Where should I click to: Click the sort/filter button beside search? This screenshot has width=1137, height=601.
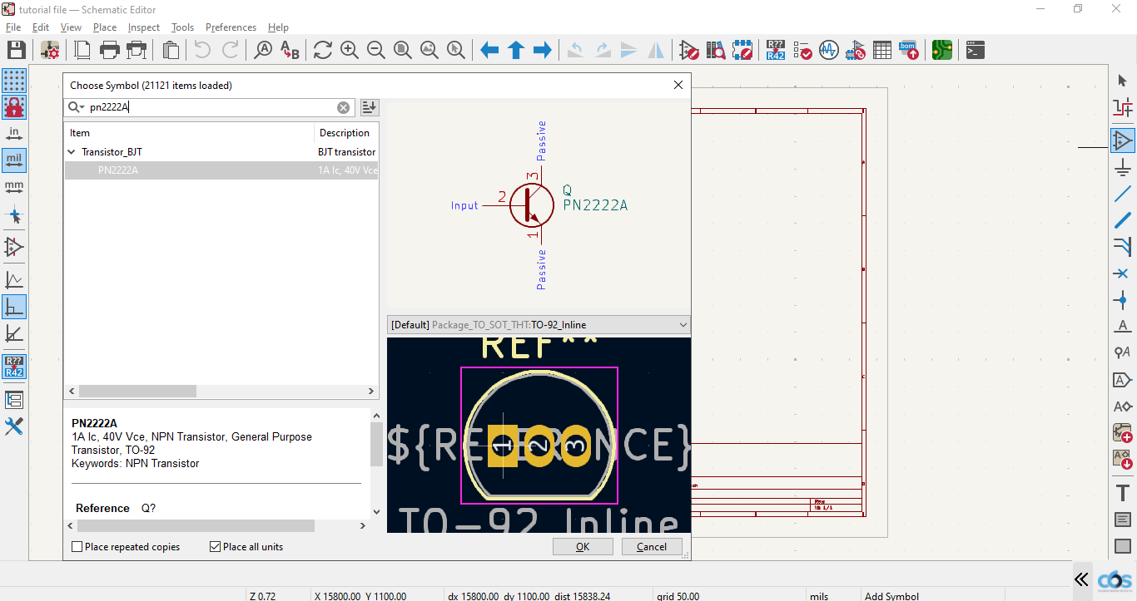pos(370,107)
